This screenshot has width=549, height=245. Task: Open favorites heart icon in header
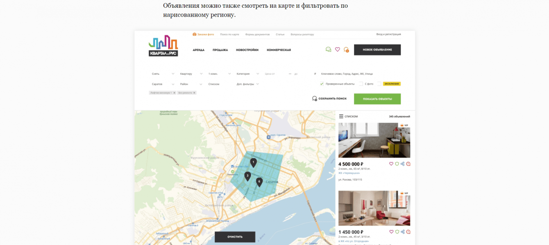[338, 49]
